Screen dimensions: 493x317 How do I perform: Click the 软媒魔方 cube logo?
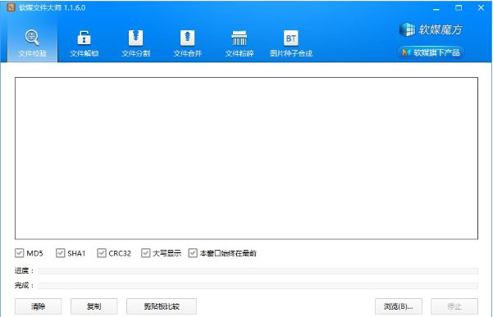431,29
